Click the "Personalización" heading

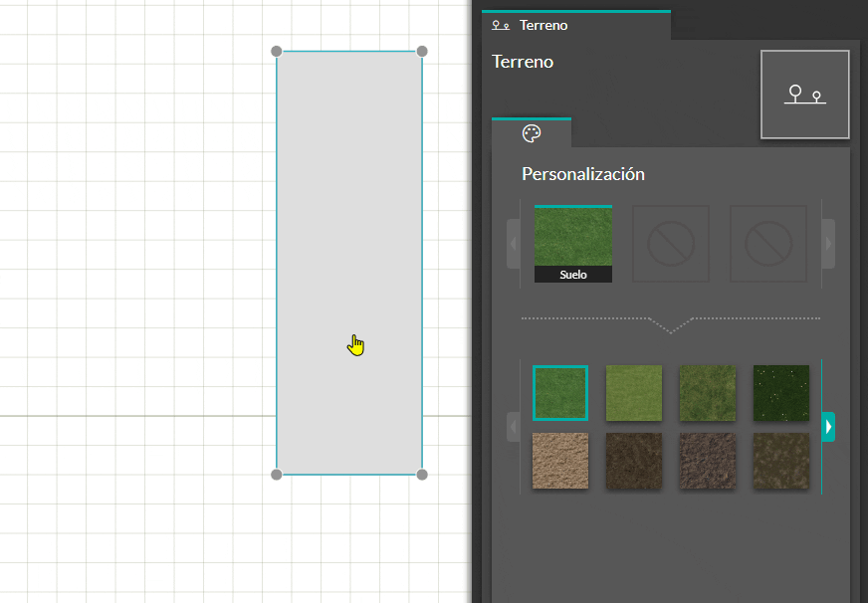point(583,174)
